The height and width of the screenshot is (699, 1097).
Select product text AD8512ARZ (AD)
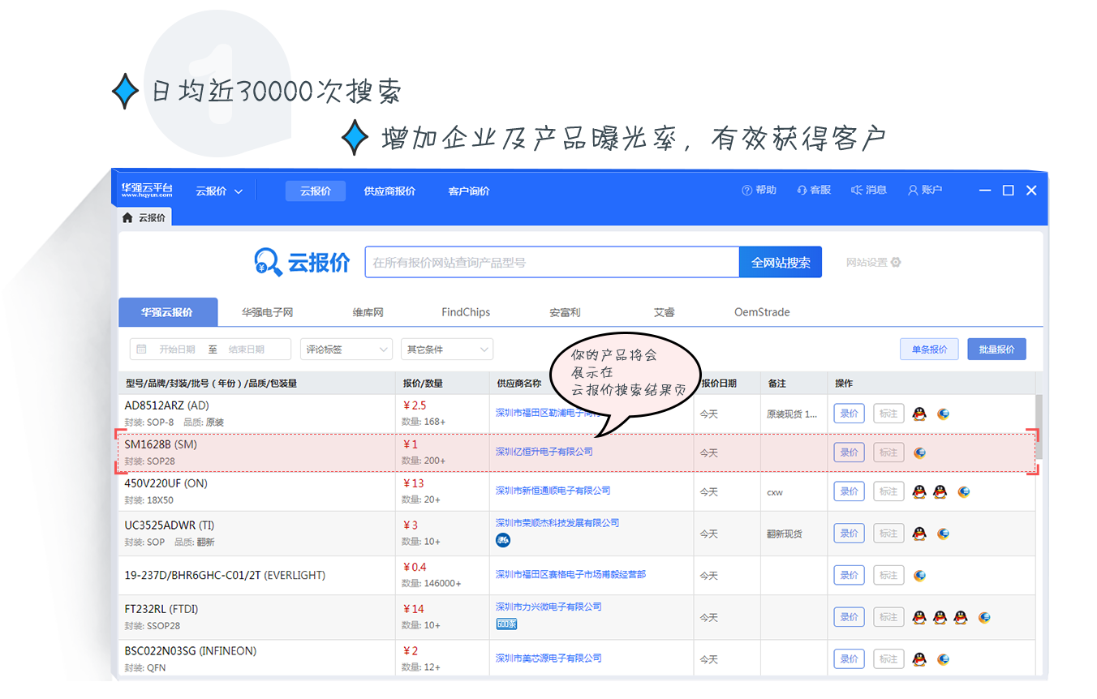[166, 405]
